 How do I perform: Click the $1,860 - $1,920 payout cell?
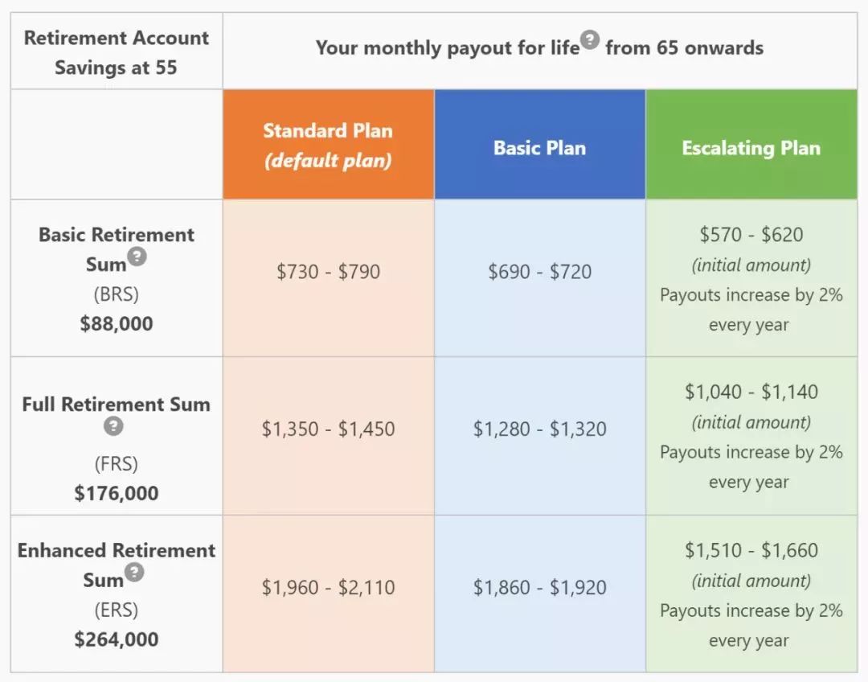(539, 587)
